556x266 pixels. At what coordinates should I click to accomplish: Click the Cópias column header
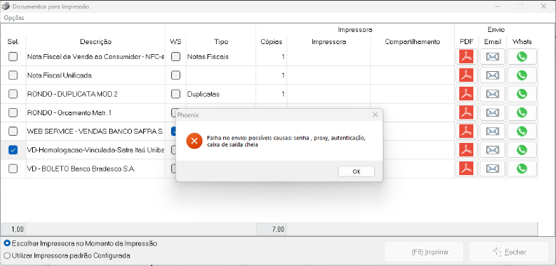(272, 42)
